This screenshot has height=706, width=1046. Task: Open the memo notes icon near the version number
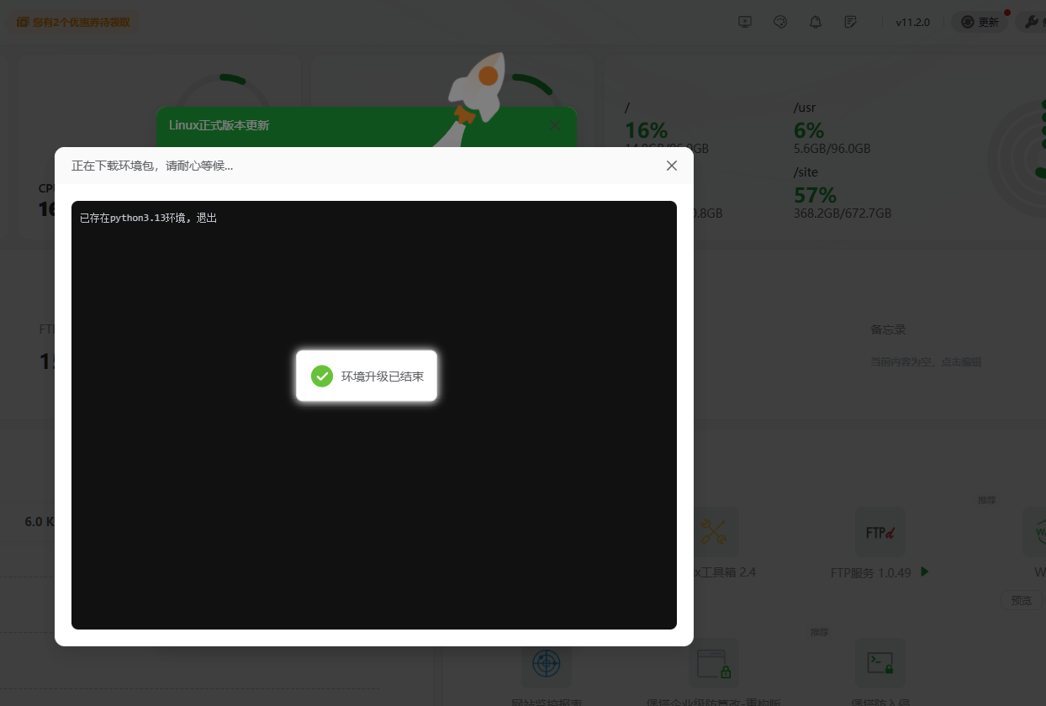coord(851,22)
